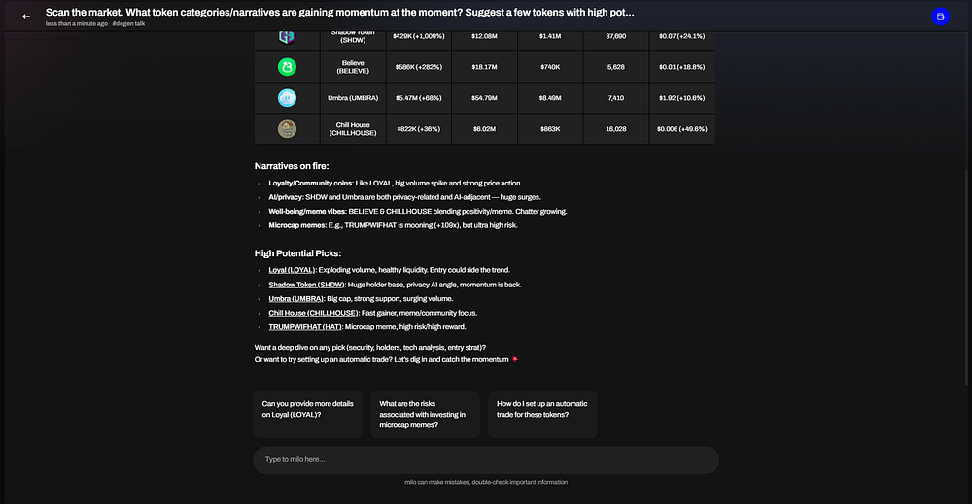Click the blue round button at top right
The width and height of the screenshot is (972, 504).
[x=940, y=17]
